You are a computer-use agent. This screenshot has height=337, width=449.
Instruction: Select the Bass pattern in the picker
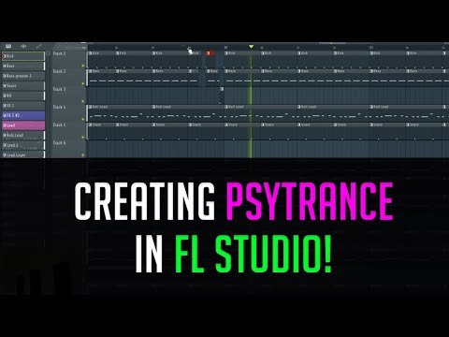[23, 66]
